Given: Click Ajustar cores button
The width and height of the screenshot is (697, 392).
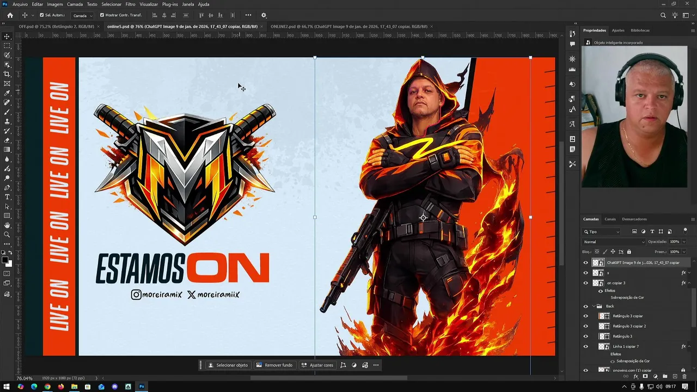Looking at the screenshot, I should (x=317, y=365).
